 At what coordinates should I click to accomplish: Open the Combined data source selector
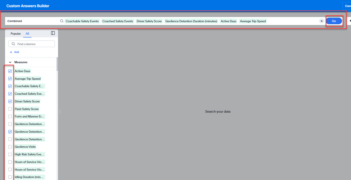coord(30,21)
